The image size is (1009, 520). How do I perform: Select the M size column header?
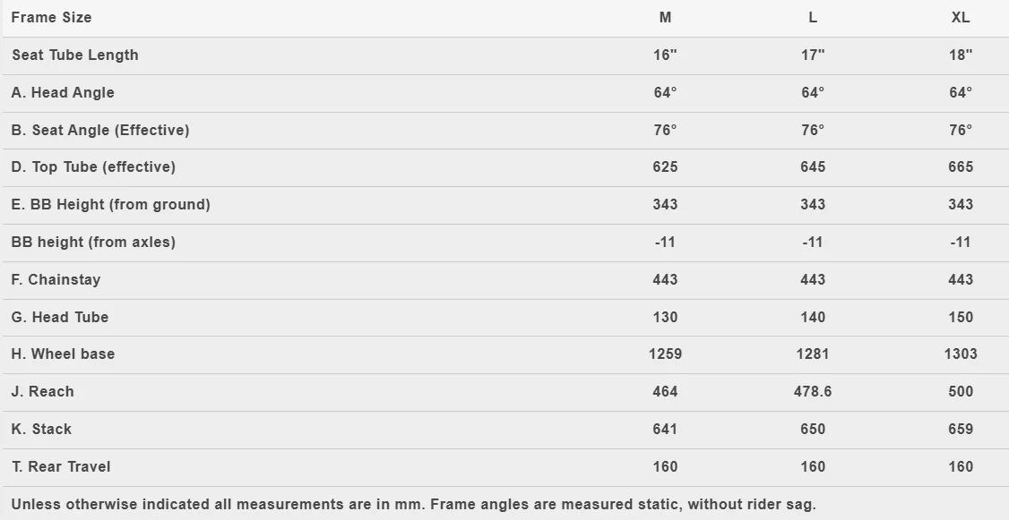pos(666,17)
